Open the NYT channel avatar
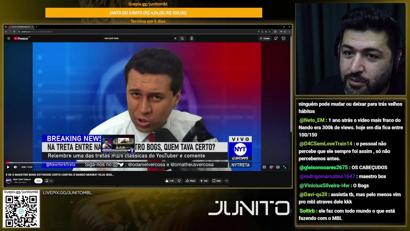This screenshot has height=231, width=410. tap(9, 181)
